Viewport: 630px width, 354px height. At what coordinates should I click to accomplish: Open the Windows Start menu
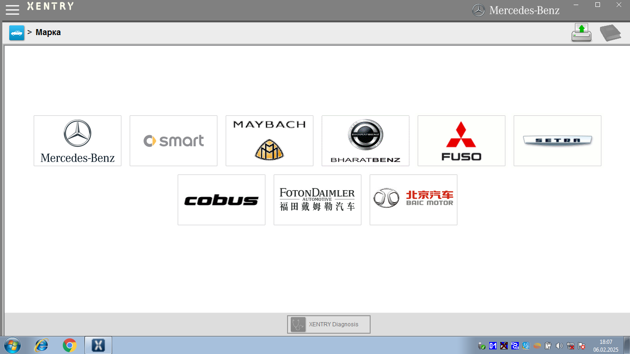coord(12,345)
